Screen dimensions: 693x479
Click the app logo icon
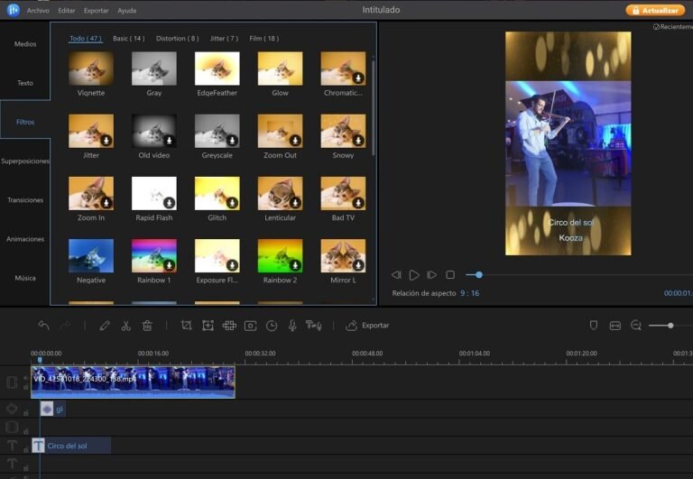tap(14, 10)
